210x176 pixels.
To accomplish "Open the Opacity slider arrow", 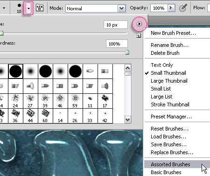I will click(171, 8).
